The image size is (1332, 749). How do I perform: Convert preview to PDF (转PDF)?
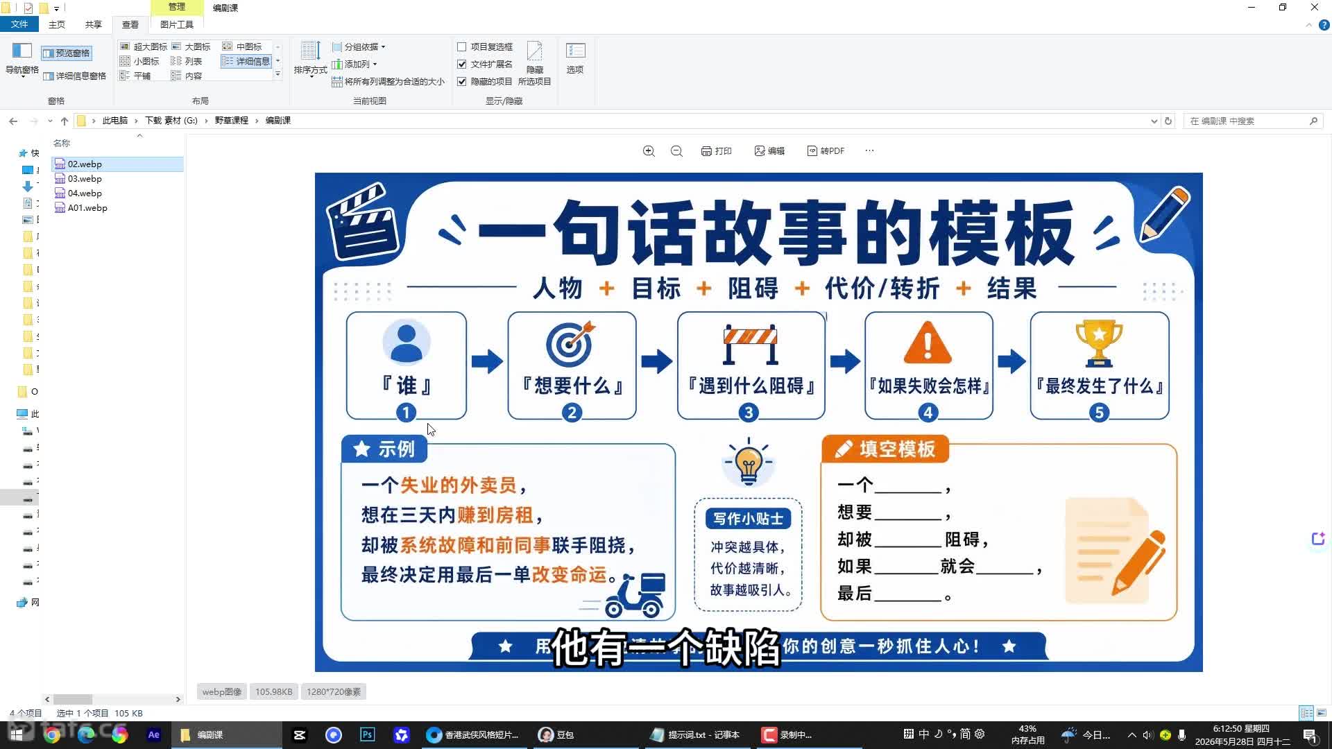point(826,151)
